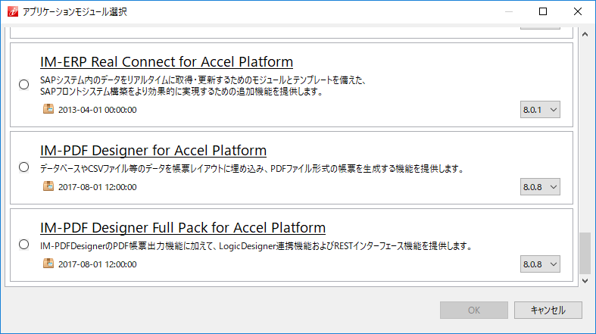Click the vertical scrollbar thumb

click(585, 254)
